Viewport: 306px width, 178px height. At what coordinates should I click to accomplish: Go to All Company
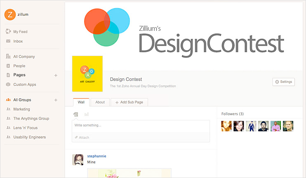pyautogui.click(x=24, y=56)
